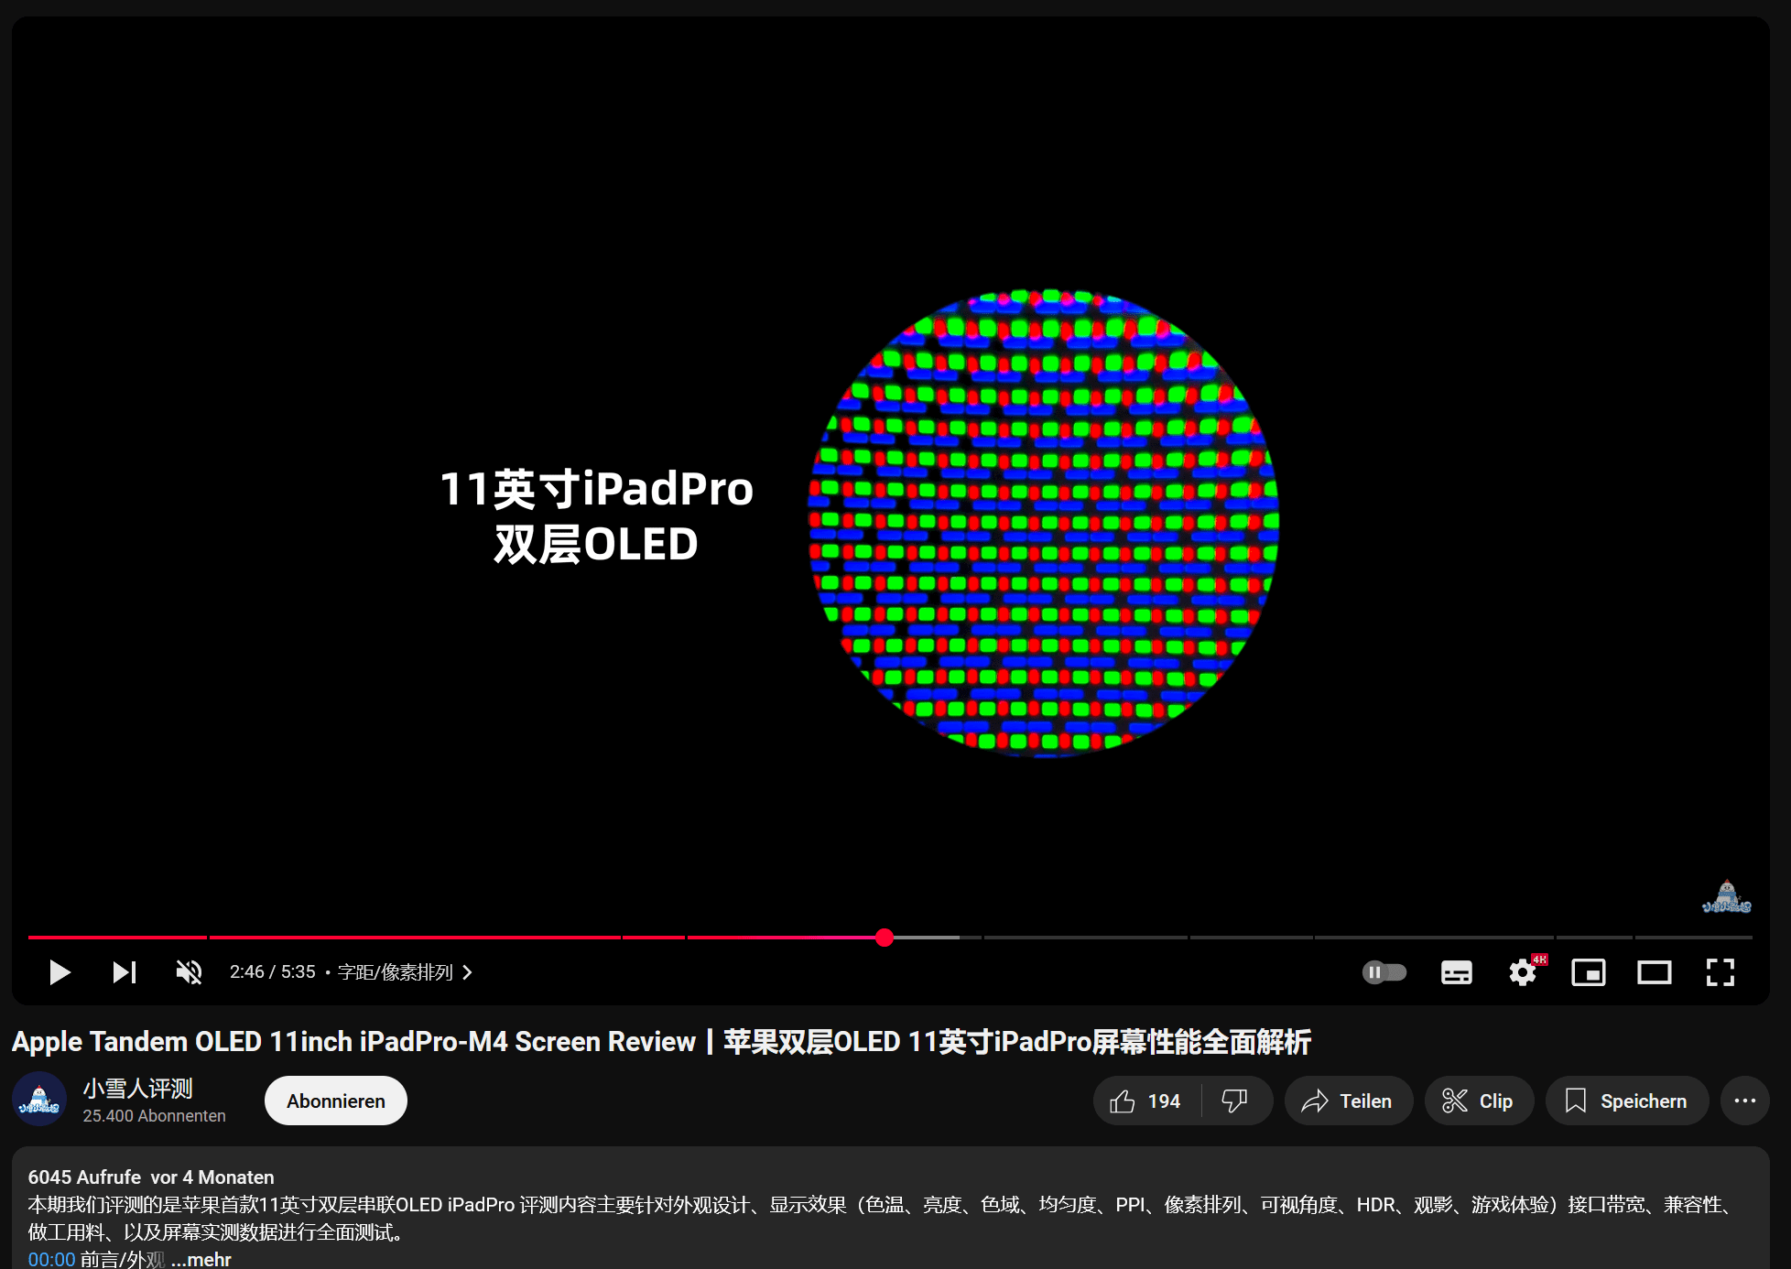Image resolution: width=1791 pixels, height=1269 pixels.
Task: Save video with Speichern button
Action: [x=1627, y=1101]
